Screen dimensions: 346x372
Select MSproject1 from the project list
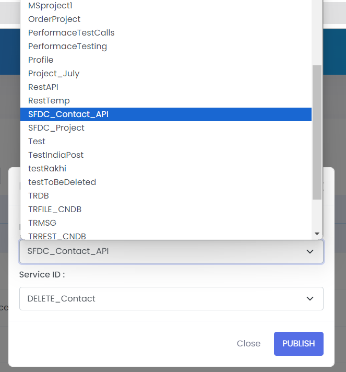pyautogui.click(x=166, y=5)
